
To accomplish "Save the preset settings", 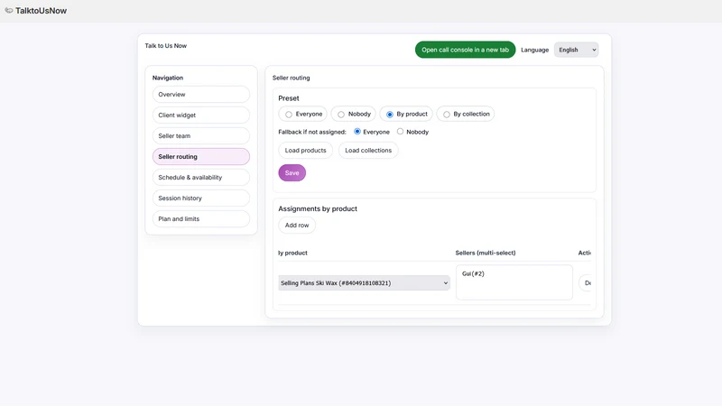I will [292, 172].
